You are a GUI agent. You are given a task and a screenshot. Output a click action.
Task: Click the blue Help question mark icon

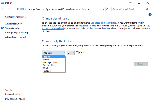click(x=150, y=15)
